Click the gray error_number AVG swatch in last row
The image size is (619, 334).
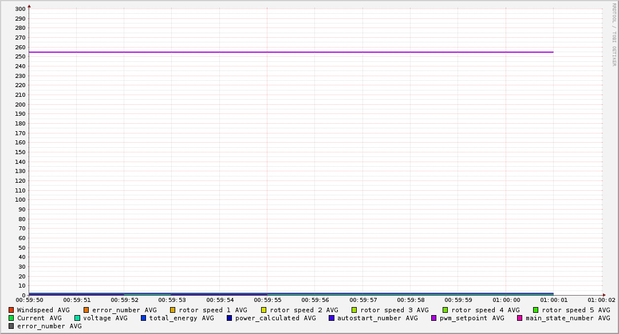[11, 326]
